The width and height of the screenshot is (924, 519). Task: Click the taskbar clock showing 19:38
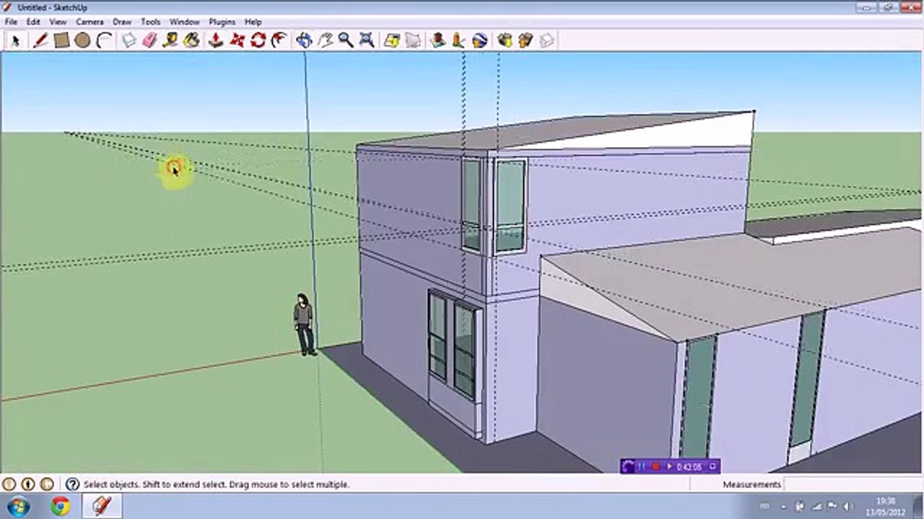pos(887,507)
